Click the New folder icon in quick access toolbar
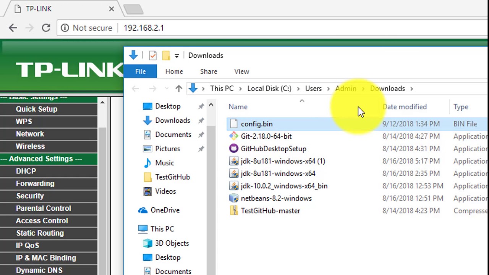489x275 pixels. click(x=166, y=55)
